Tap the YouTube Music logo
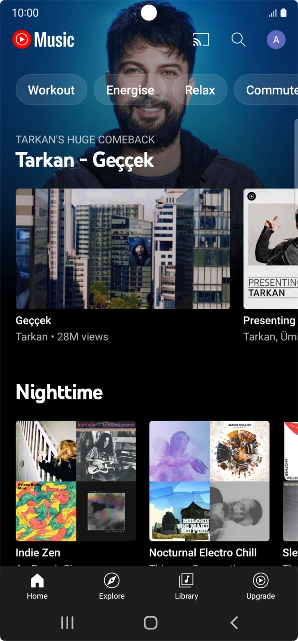The height and width of the screenshot is (641, 298). click(x=44, y=40)
